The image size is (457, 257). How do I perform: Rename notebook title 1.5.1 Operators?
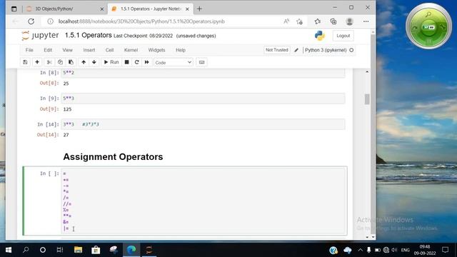pos(88,35)
